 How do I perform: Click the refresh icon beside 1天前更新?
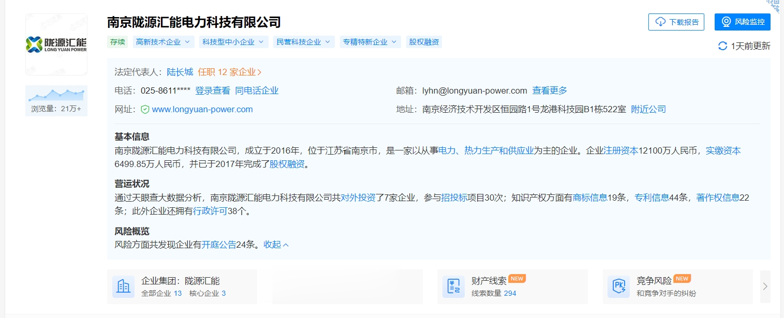pos(722,46)
